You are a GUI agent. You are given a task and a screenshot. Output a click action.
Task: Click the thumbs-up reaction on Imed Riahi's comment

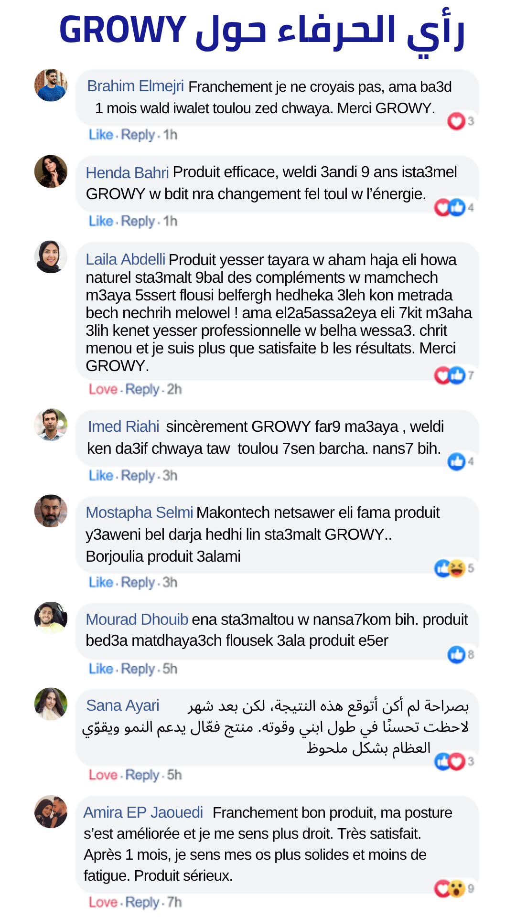point(456,461)
